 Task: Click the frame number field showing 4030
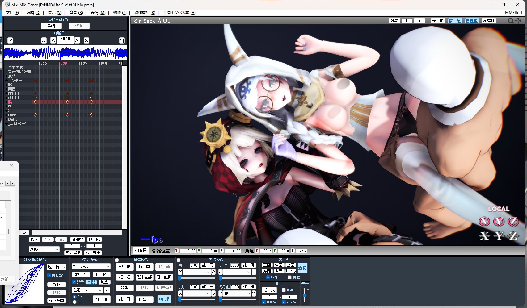pos(65,40)
